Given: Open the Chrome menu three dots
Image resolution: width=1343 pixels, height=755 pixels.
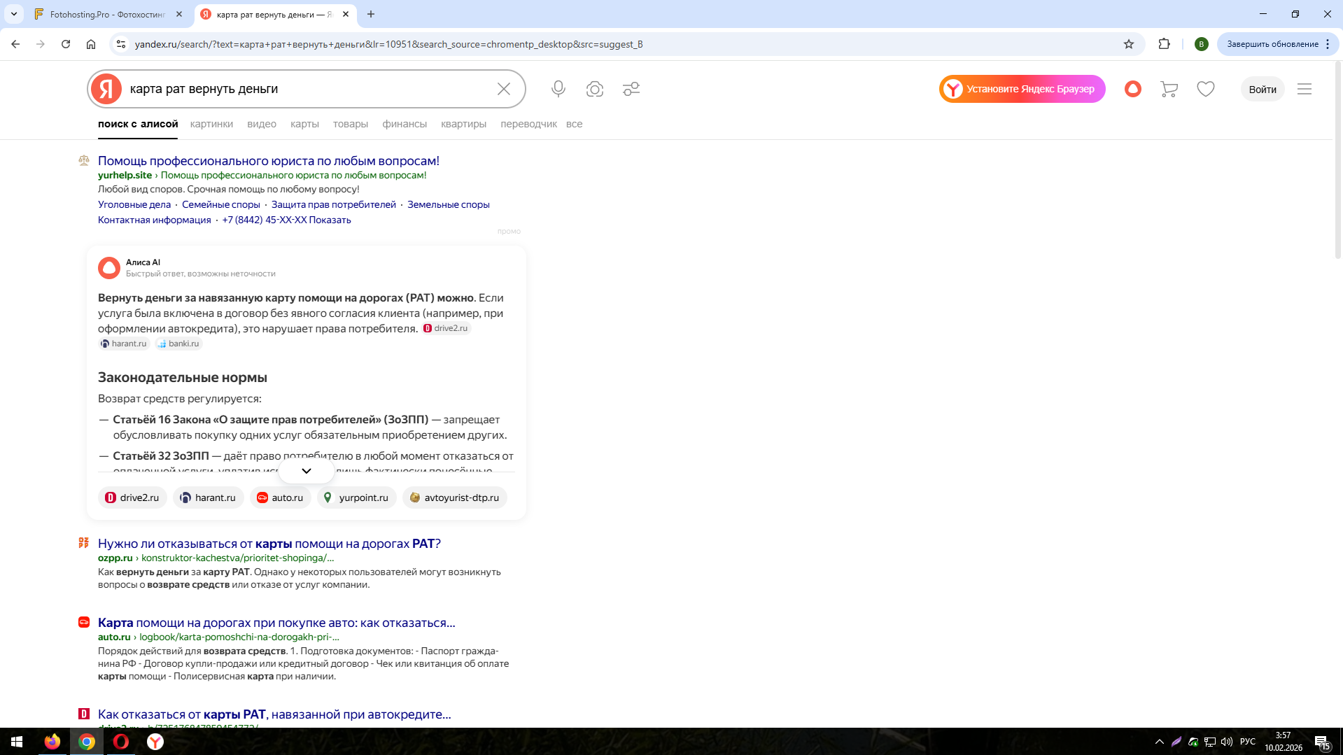Looking at the screenshot, I should pos(1328,44).
